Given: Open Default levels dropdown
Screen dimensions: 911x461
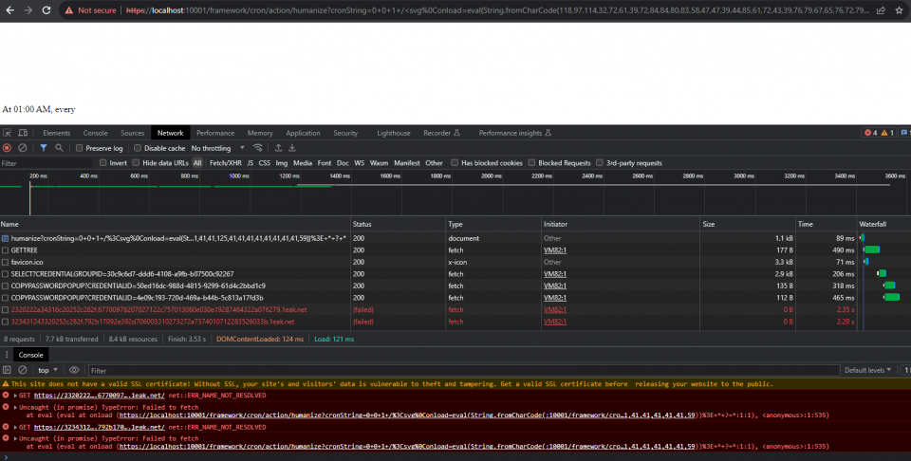Looking at the screenshot, I should pos(867,370).
